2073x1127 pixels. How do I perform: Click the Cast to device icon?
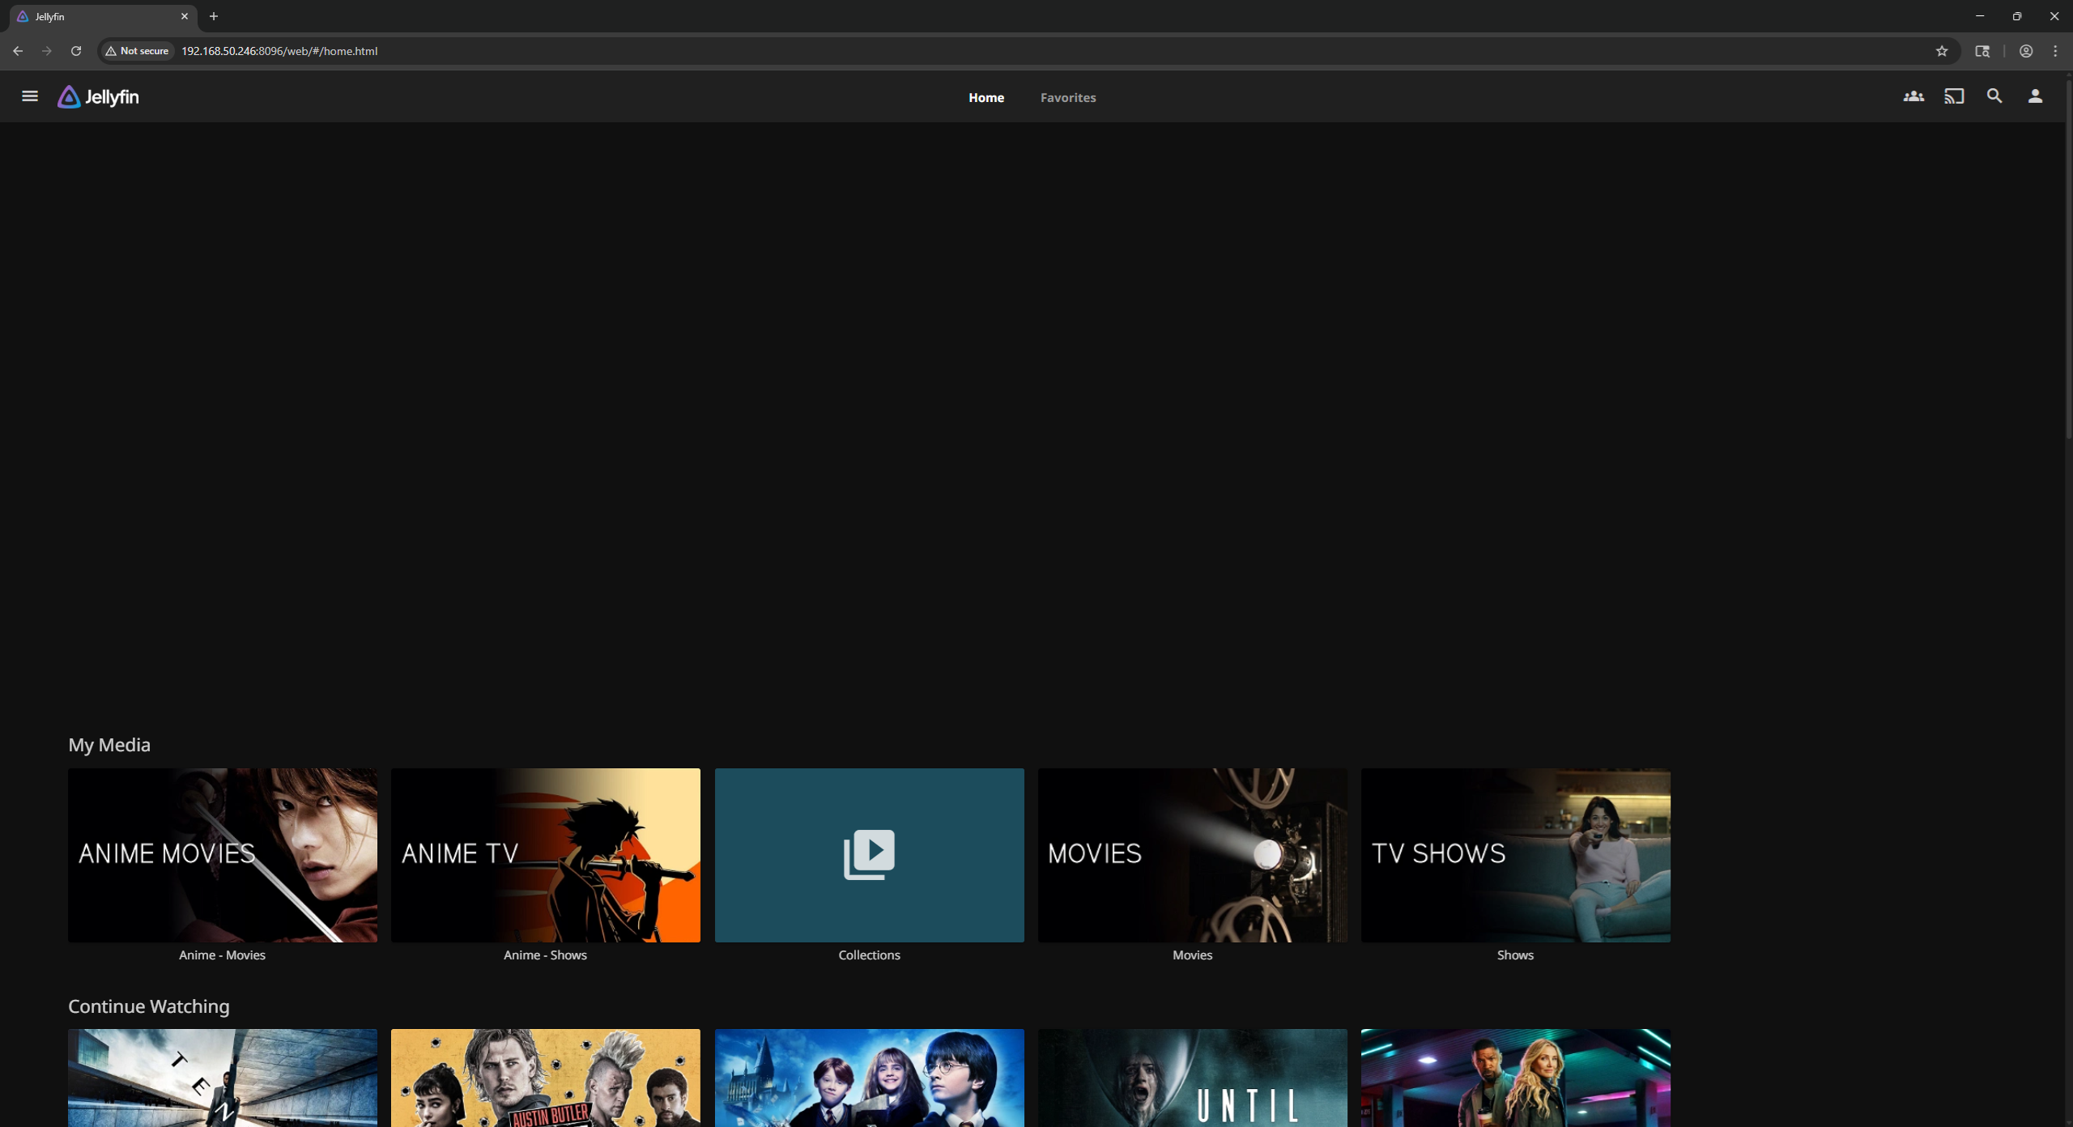(x=1954, y=96)
